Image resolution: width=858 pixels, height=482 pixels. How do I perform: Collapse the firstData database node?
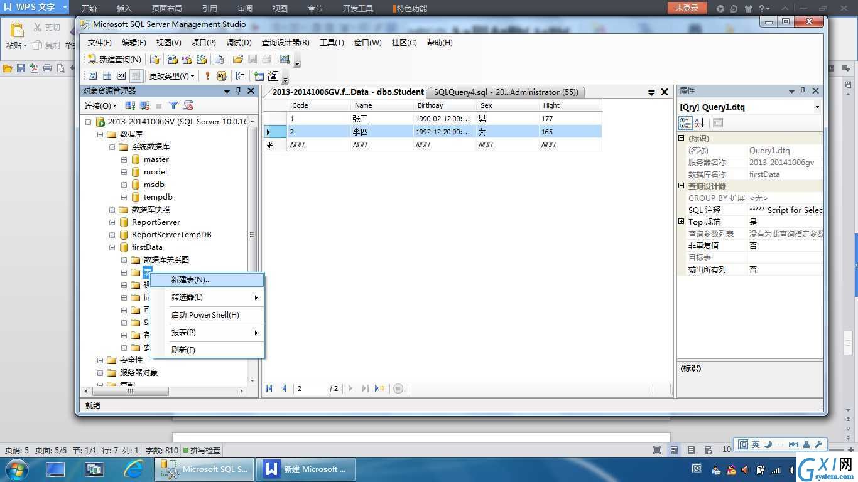(112, 247)
